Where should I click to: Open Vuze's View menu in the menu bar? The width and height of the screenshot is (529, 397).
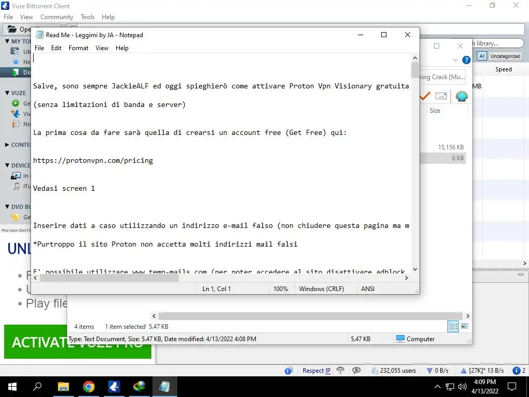(26, 17)
